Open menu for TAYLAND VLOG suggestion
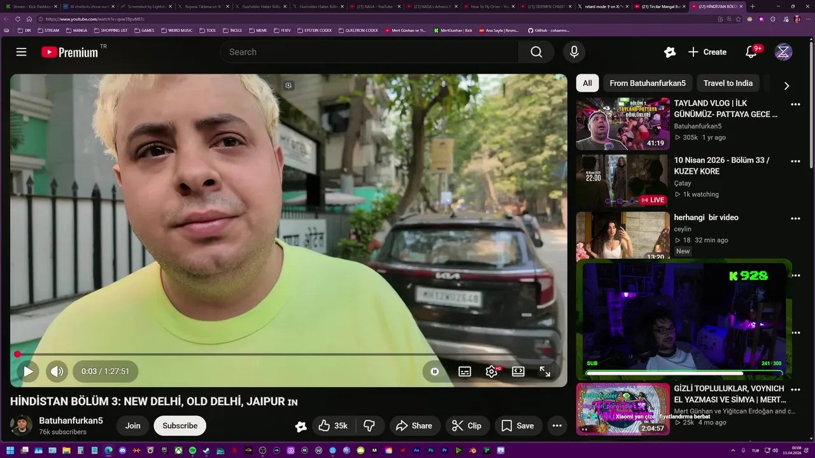 click(x=795, y=104)
